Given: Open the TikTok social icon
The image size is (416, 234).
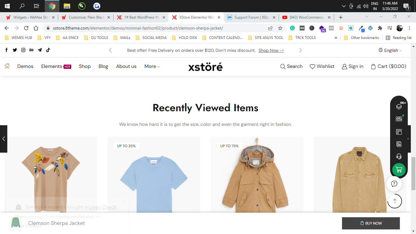Looking at the screenshot, I should 48,50.
